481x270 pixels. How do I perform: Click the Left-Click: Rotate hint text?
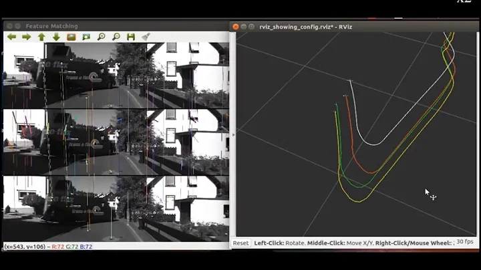280,243
